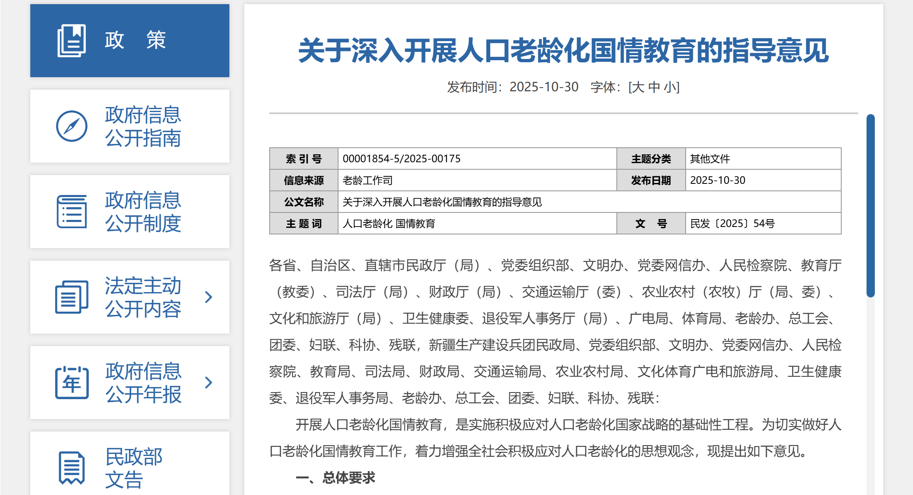Click the 公文名称 value cell
The width and height of the screenshot is (913, 495).
pos(589,202)
